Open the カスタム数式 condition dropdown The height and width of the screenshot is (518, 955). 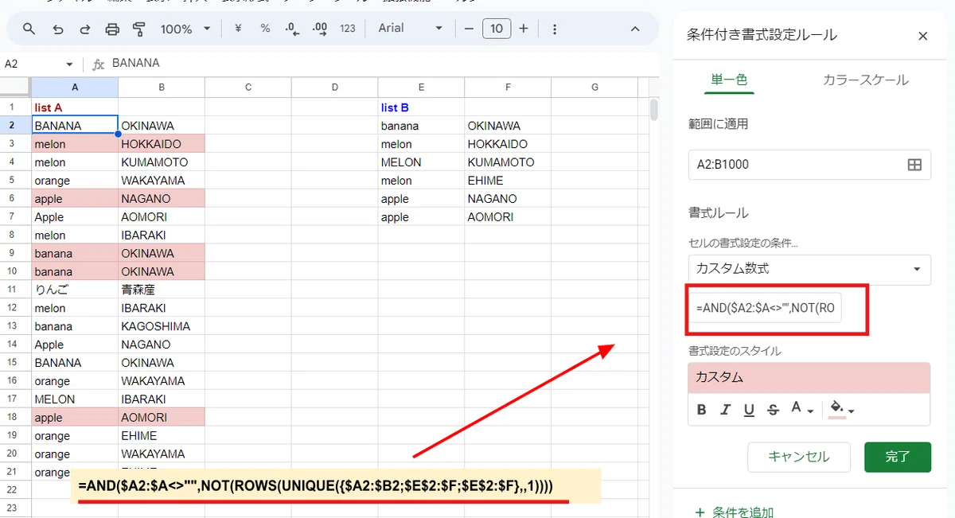(809, 269)
